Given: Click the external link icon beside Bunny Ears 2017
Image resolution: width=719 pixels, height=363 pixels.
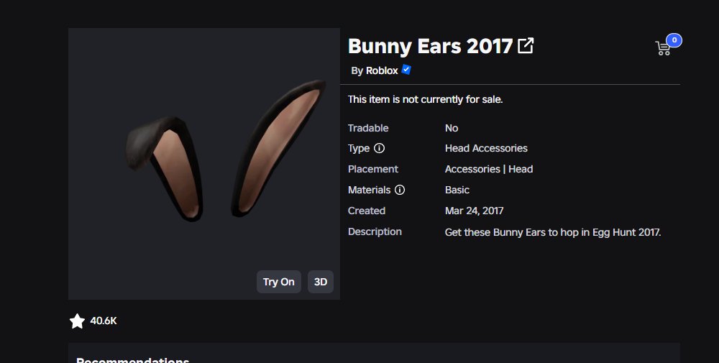Looking at the screenshot, I should (x=526, y=46).
